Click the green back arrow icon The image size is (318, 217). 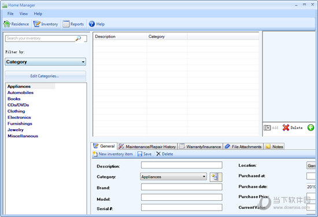pos(310,128)
